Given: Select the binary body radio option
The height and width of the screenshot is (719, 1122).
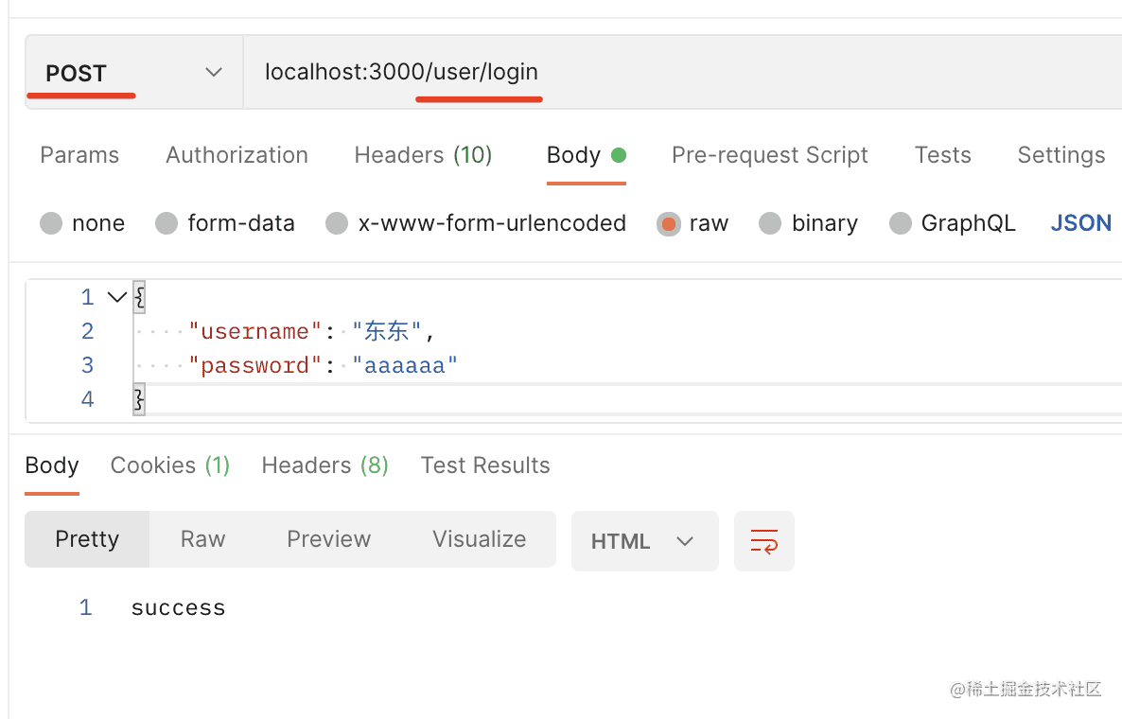Looking at the screenshot, I should pos(770,224).
